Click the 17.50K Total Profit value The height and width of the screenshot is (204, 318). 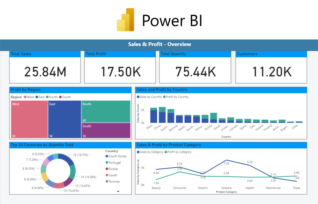tap(120, 72)
